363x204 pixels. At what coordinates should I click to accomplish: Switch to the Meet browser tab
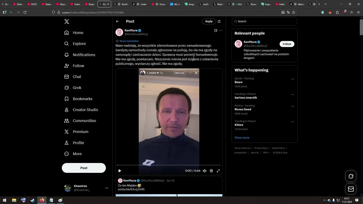point(218,4)
